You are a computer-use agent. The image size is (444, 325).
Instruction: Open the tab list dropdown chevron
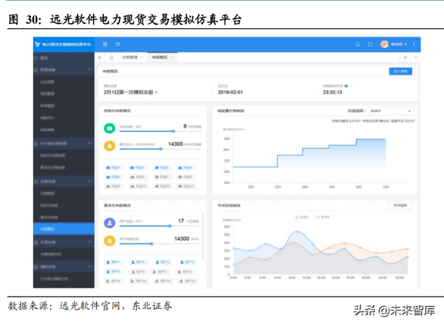[x=416, y=57]
